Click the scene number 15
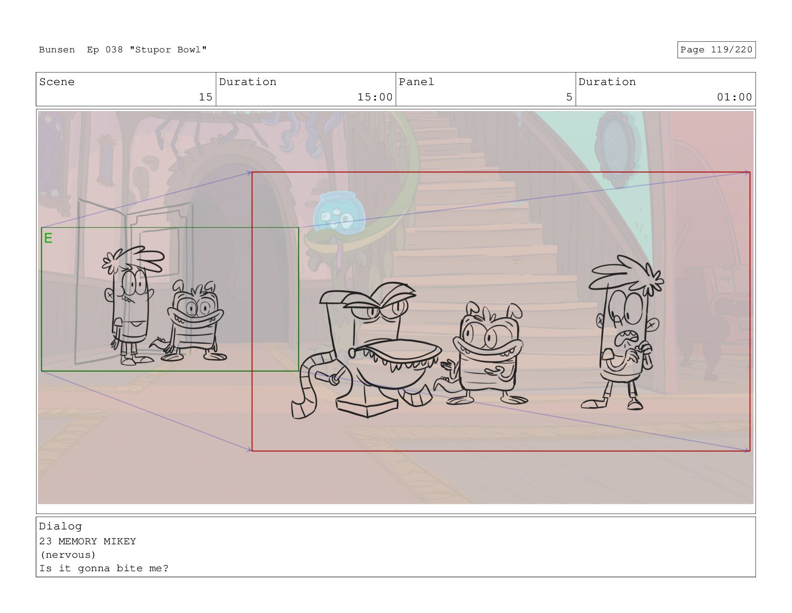 206,97
